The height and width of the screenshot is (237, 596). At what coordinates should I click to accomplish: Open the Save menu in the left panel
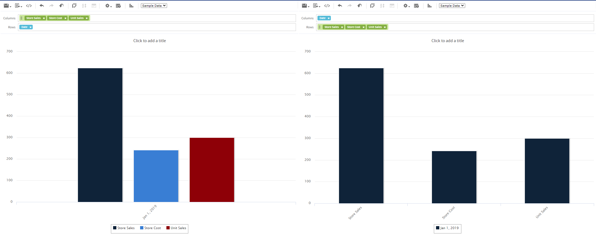pos(7,6)
